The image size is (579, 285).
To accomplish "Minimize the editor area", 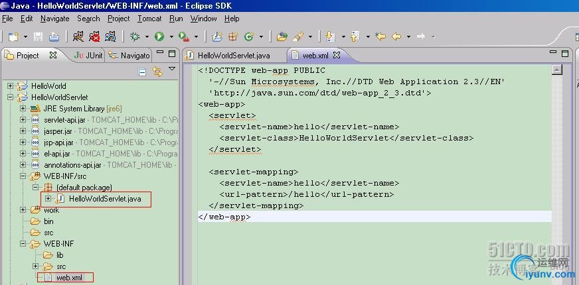I will pos(553,52).
